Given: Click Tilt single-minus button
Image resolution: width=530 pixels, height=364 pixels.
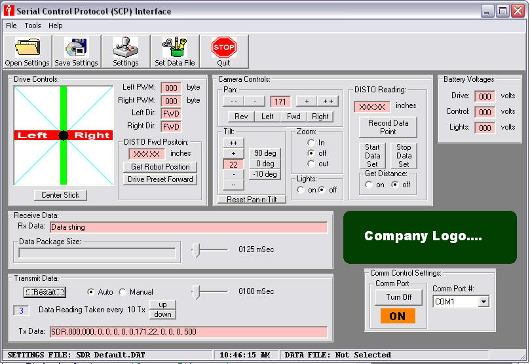Looking at the screenshot, I should (233, 175).
